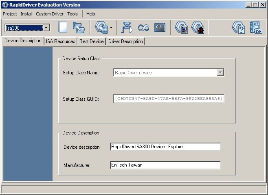Open the Project menu
The width and height of the screenshot is (268, 195).
click(x=10, y=14)
